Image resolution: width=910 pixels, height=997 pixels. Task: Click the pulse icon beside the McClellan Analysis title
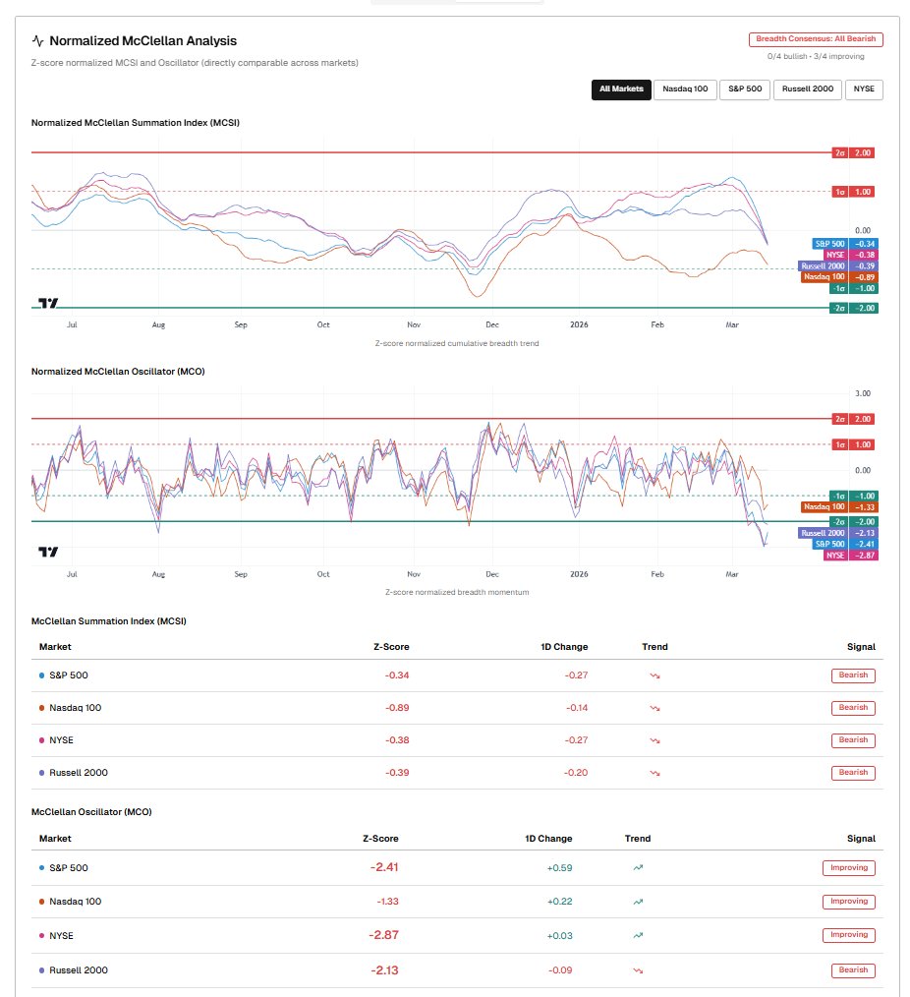tap(36, 40)
